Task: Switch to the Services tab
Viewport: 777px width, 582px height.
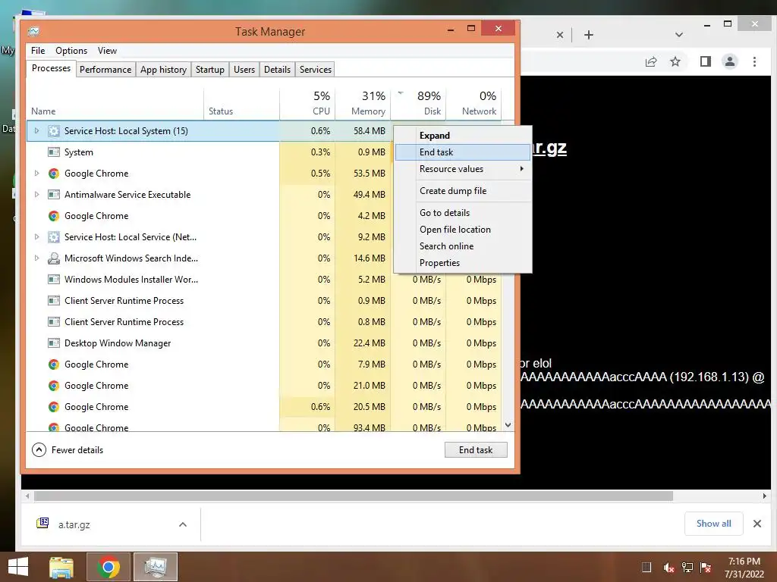Action: click(316, 70)
